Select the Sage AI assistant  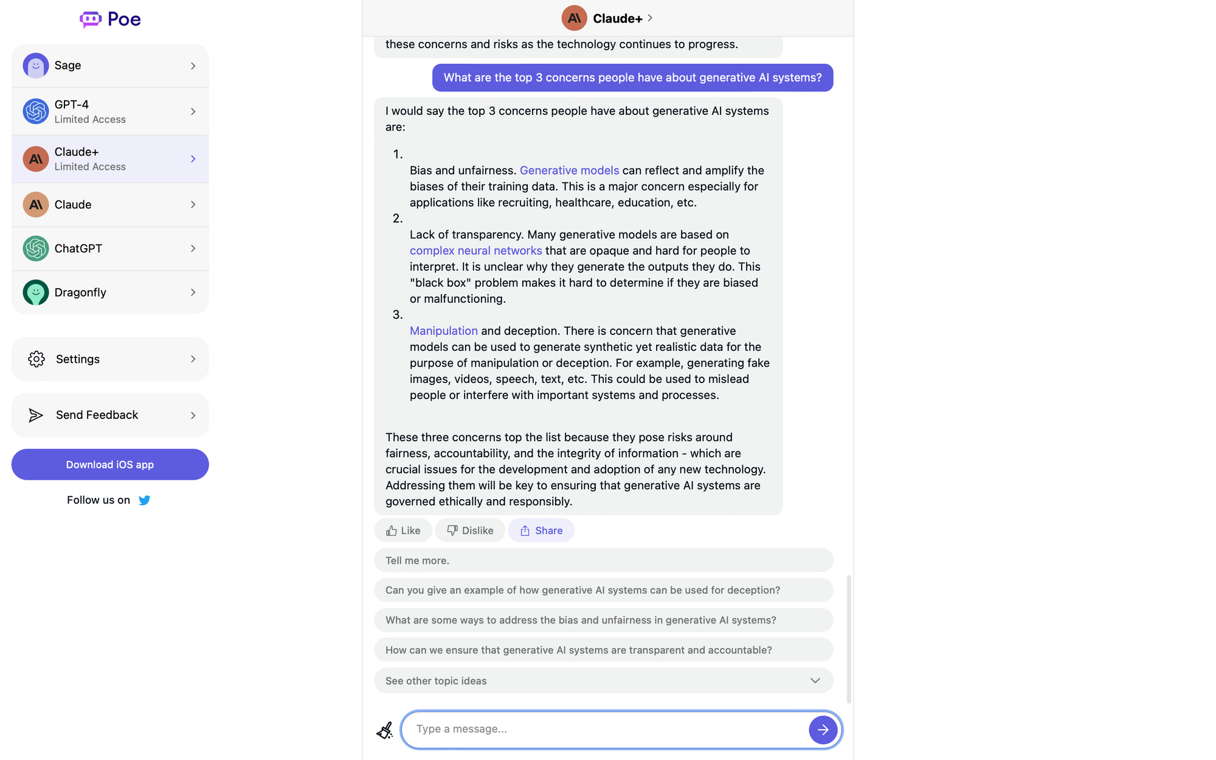click(x=109, y=66)
